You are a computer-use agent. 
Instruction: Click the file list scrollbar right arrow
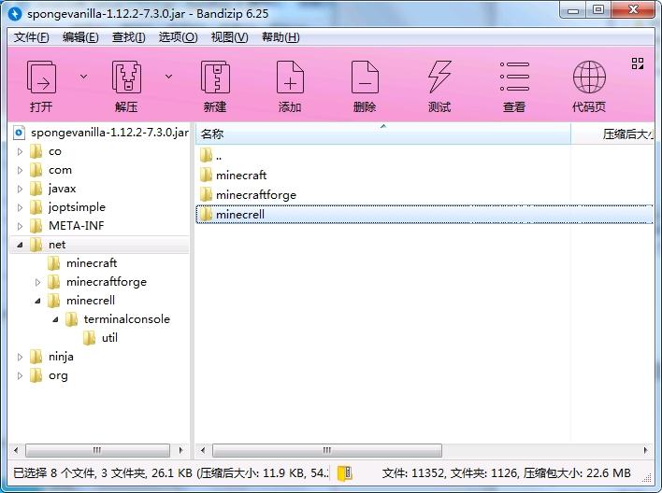[x=645, y=450]
